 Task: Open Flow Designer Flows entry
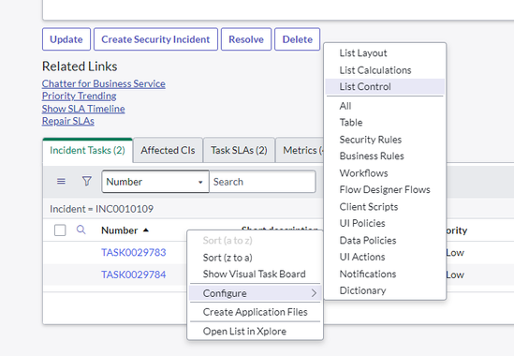[x=385, y=189]
